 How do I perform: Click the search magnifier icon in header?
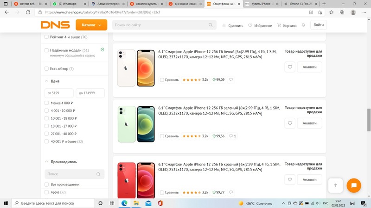click(x=211, y=25)
